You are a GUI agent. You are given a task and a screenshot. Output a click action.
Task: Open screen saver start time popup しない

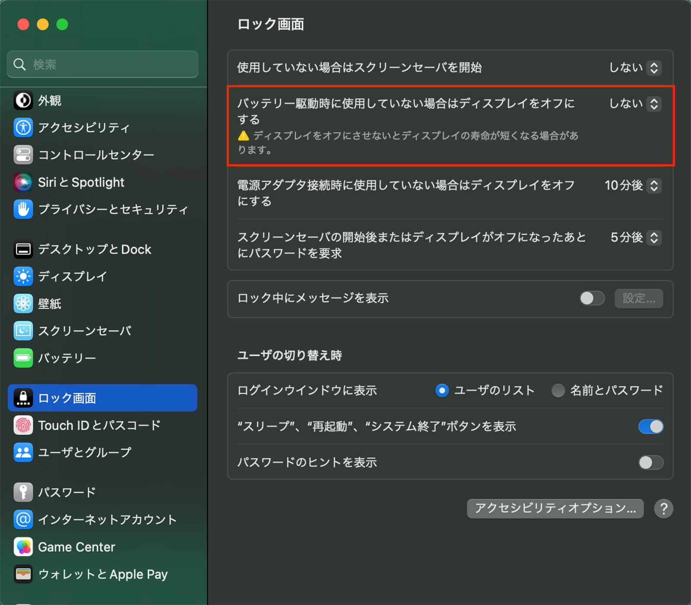[635, 68]
